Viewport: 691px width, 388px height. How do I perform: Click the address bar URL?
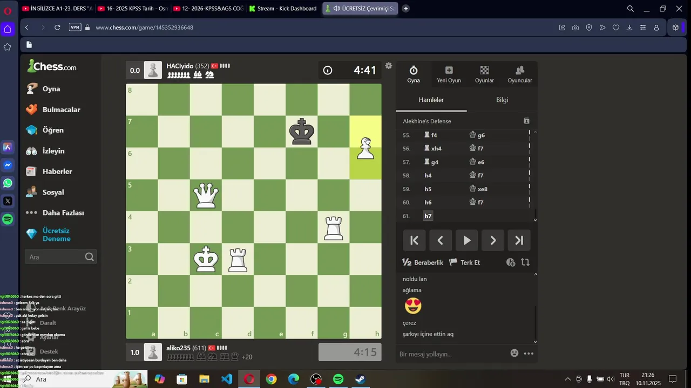144,27
